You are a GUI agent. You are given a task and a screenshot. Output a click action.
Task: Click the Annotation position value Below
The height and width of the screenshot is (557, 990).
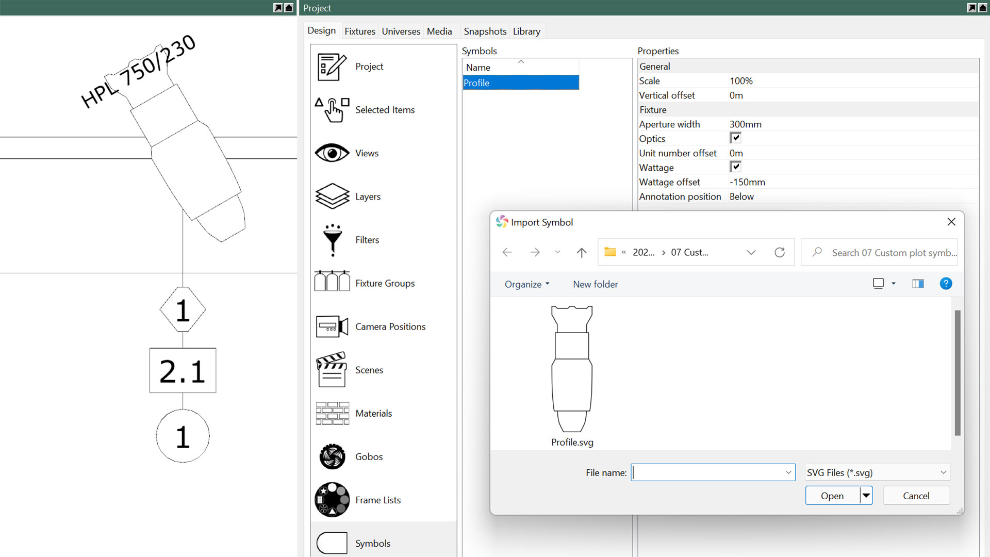(x=741, y=196)
